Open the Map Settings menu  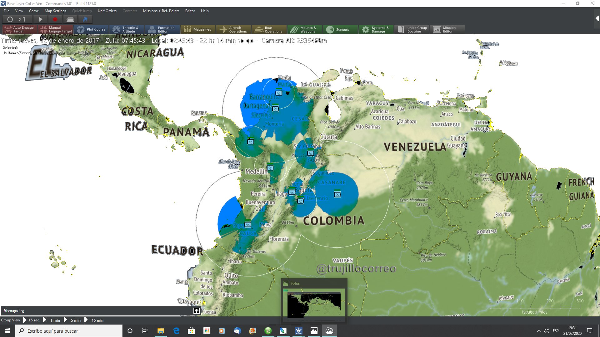(x=55, y=11)
